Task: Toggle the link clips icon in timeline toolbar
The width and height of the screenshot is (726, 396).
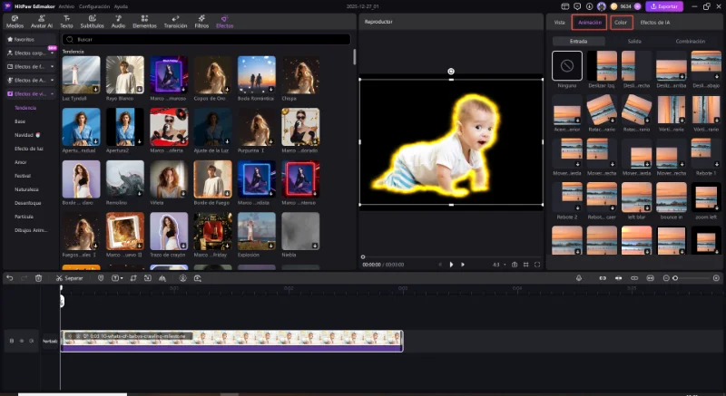Action: (x=634, y=278)
